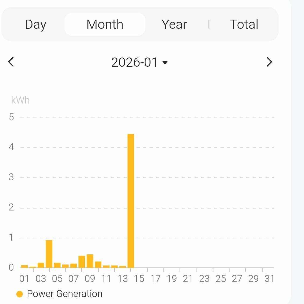Click the bar for day 09
Screen dimensions: 304x304
[x=90, y=261]
